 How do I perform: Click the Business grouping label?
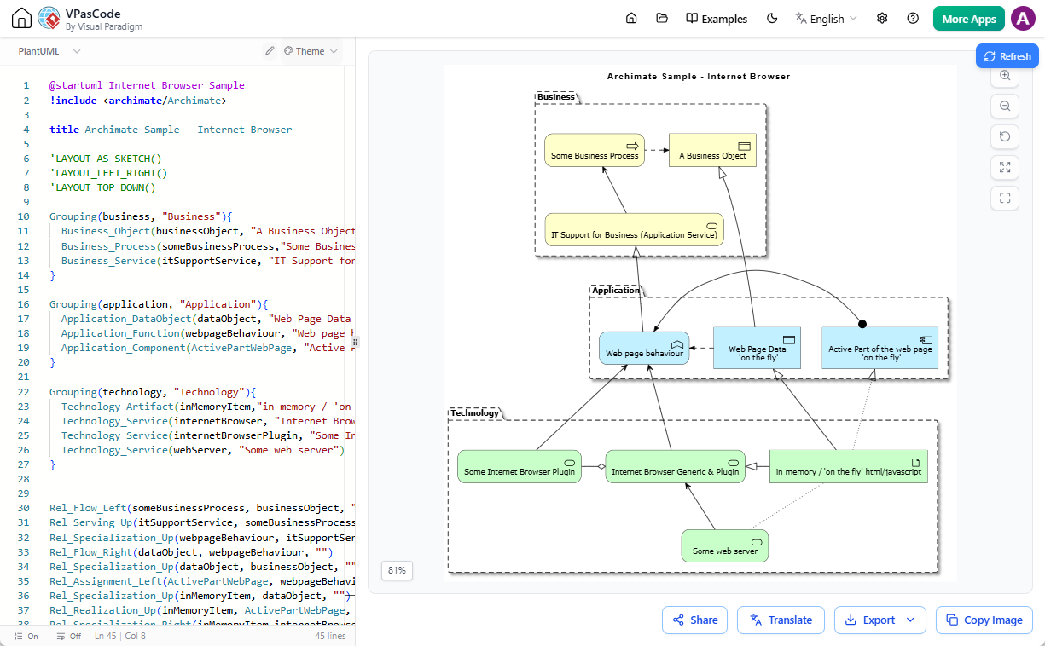[556, 96]
